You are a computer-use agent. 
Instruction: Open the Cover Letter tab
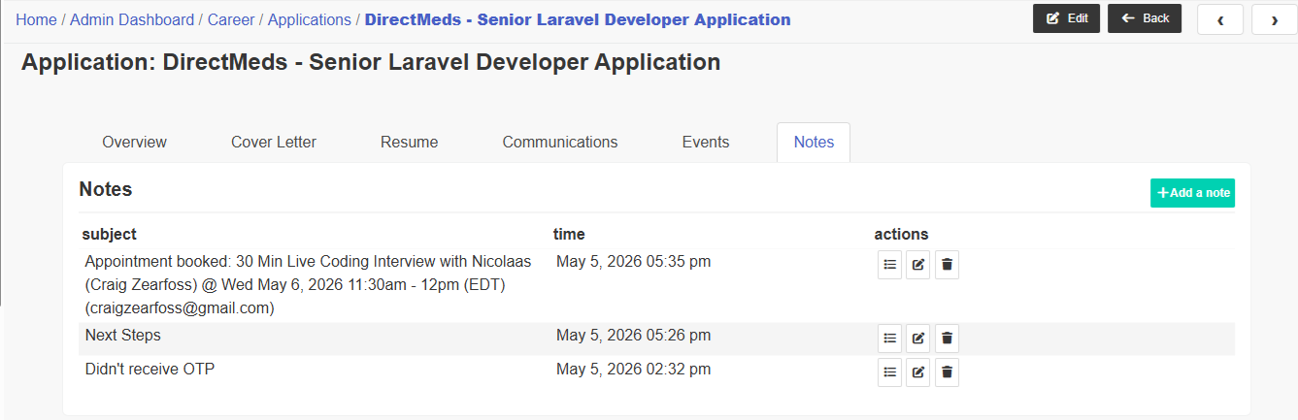point(274,142)
